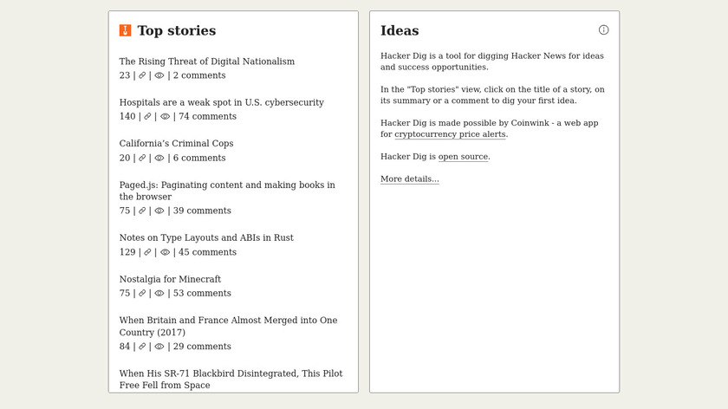Open the cryptocurrency price alerts link
The height and width of the screenshot is (409, 728).
450,134
